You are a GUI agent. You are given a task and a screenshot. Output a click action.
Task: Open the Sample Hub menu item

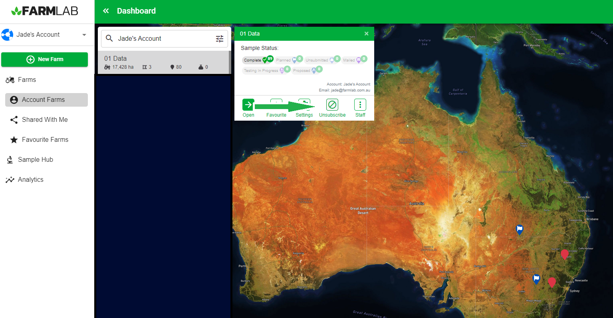pos(35,160)
